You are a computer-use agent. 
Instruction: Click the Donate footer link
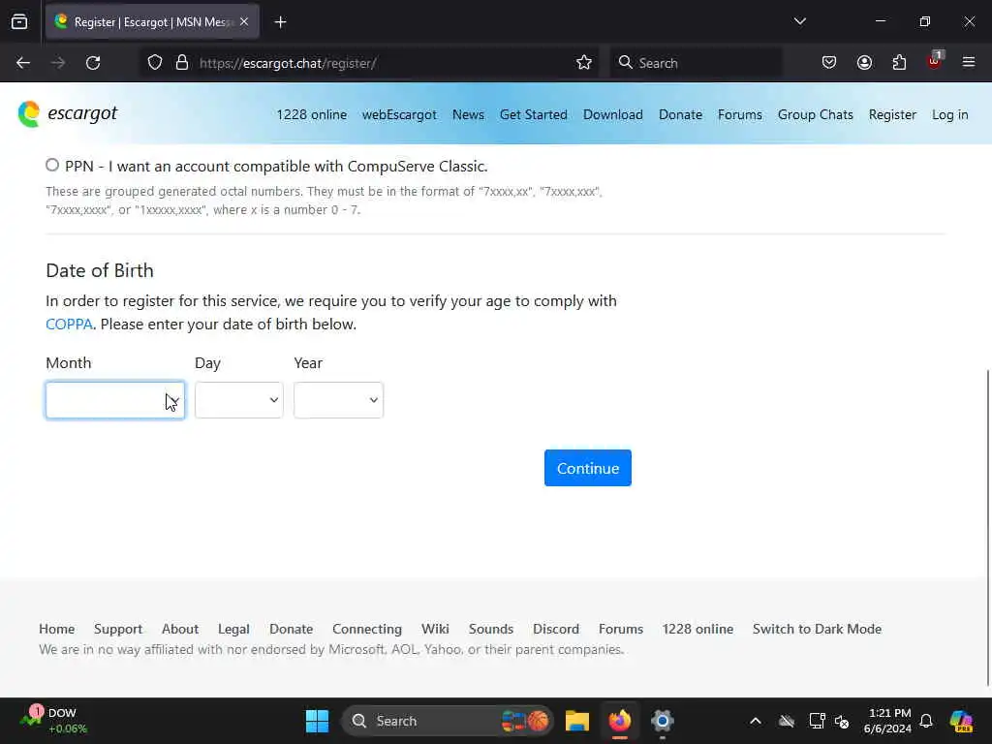(291, 629)
